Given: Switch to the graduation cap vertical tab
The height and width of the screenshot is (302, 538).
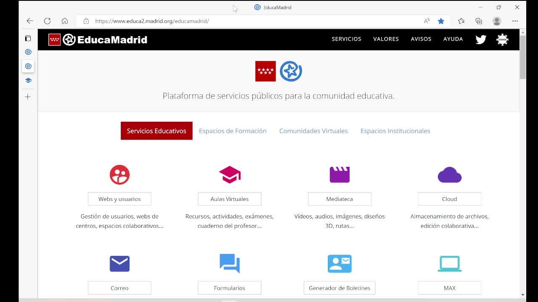Looking at the screenshot, I should click(x=28, y=81).
